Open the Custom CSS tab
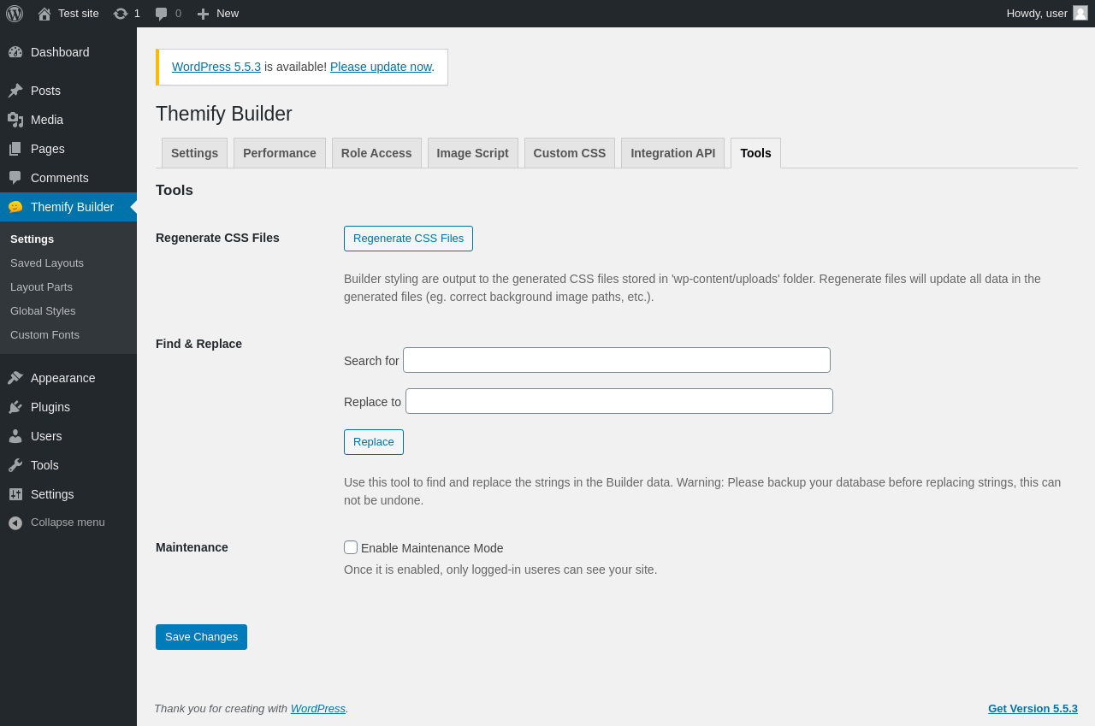1095x726 pixels. pyautogui.click(x=570, y=153)
